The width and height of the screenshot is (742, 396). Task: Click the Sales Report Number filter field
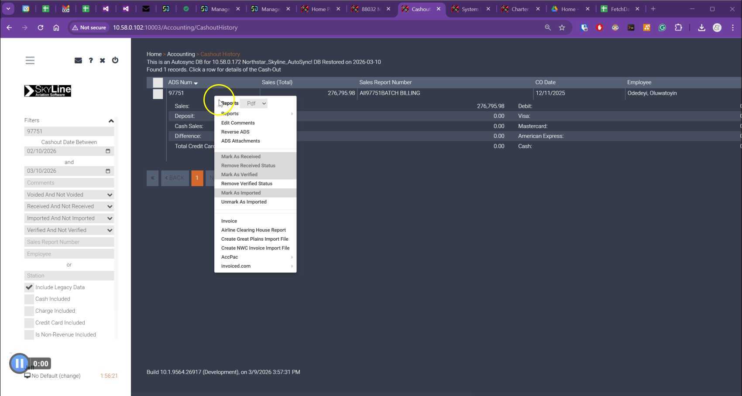coord(69,242)
